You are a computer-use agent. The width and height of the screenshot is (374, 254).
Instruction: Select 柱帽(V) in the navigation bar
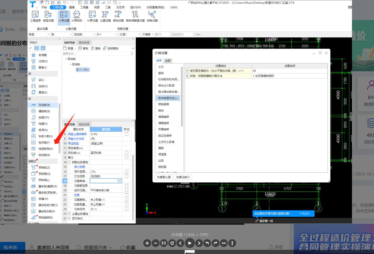click(43, 124)
